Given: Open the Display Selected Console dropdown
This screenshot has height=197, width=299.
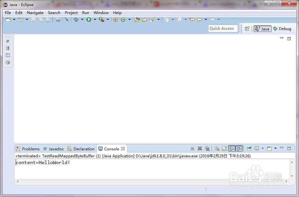Looking at the screenshot, I should pyautogui.click(x=263, y=148).
